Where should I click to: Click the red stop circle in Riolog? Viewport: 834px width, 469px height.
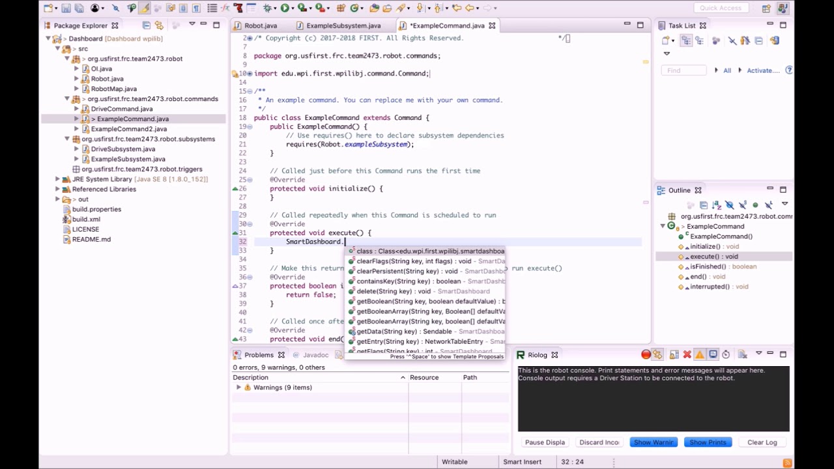(646, 354)
